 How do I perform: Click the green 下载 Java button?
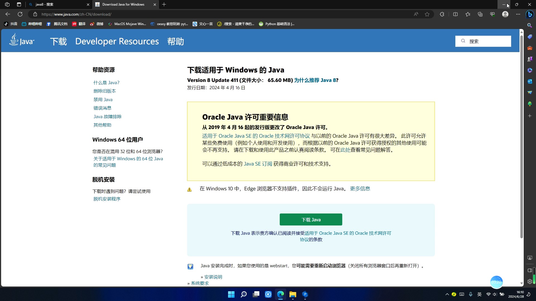click(311, 220)
